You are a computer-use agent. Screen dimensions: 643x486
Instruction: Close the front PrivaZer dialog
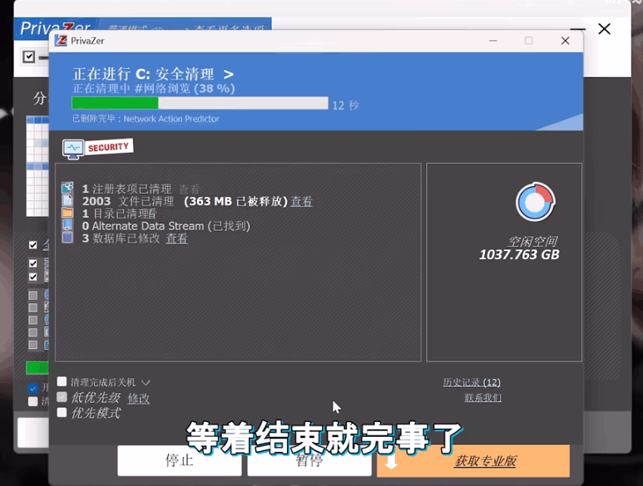click(565, 41)
